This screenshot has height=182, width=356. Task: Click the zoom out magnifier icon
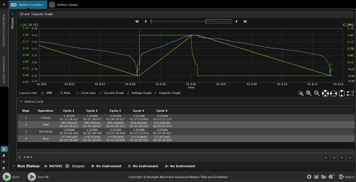pos(316,93)
